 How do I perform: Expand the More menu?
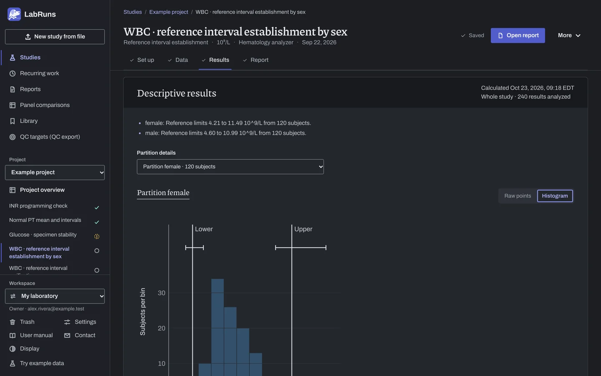pyautogui.click(x=569, y=36)
